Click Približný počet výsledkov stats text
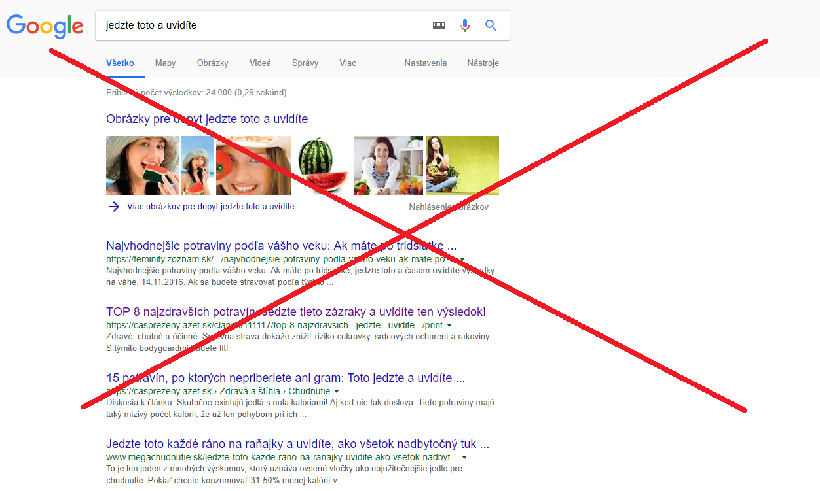The width and height of the screenshot is (820, 491). [x=196, y=93]
